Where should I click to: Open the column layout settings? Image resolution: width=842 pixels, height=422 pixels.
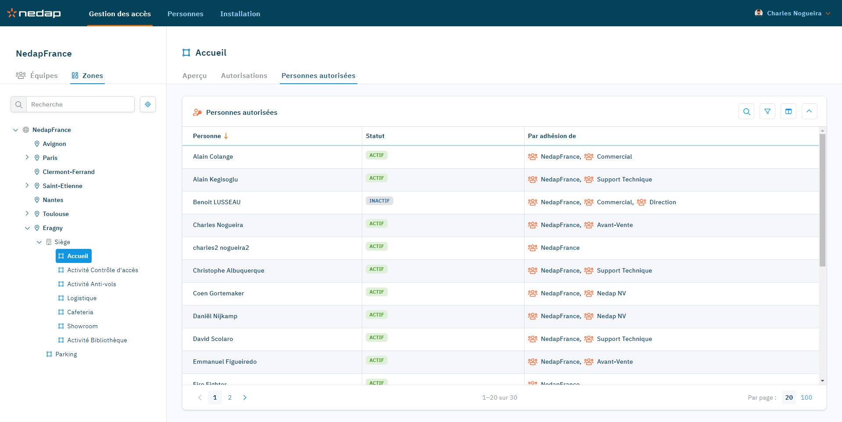point(788,111)
